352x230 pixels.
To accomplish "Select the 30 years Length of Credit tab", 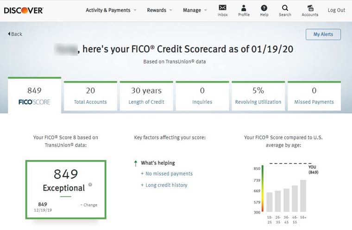I will click(146, 96).
